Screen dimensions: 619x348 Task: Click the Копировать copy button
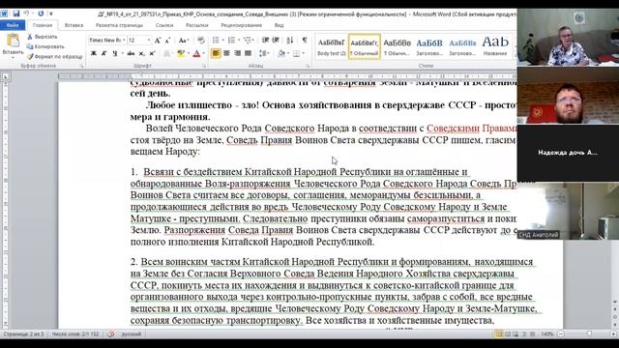[x=45, y=46]
